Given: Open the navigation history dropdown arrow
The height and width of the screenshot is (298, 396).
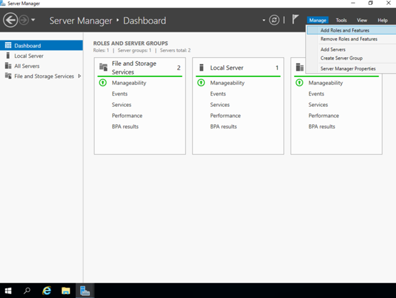Looking at the screenshot, I should pyautogui.click(x=33, y=20).
